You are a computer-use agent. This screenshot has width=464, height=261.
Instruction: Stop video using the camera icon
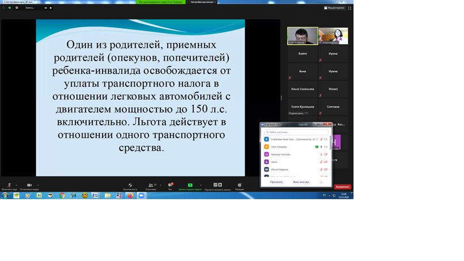pyautogui.click(x=29, y=186)
